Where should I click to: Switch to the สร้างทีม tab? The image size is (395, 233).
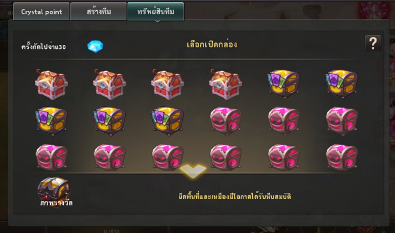[99, 12]
